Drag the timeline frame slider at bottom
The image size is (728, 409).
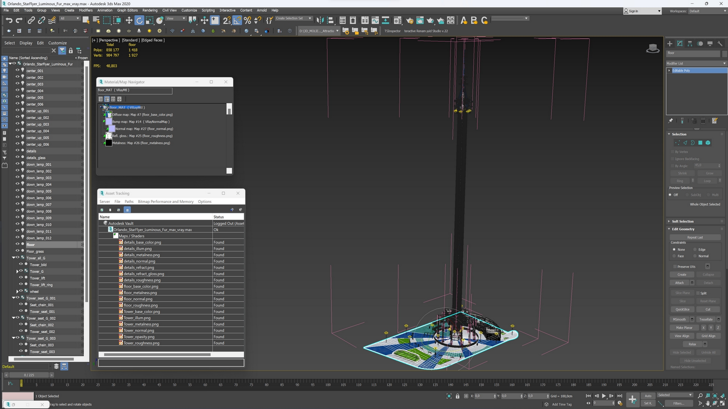22,384
